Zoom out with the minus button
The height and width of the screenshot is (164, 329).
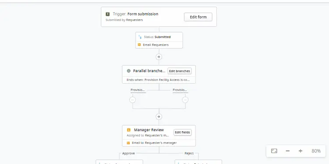coord(288,151)
